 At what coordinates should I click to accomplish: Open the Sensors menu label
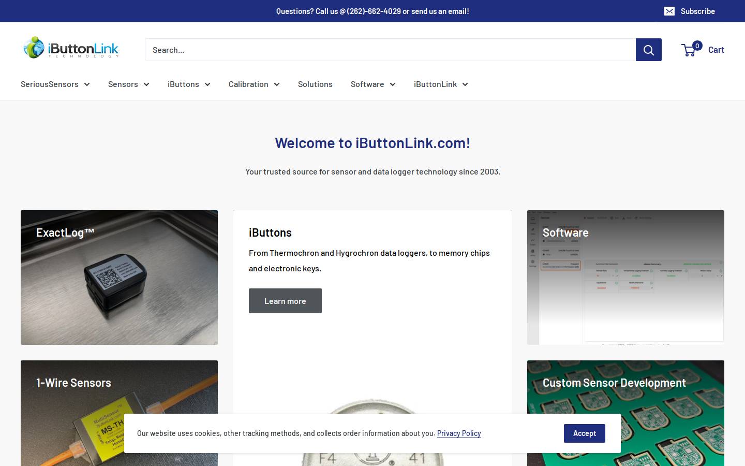coord(123,84)
